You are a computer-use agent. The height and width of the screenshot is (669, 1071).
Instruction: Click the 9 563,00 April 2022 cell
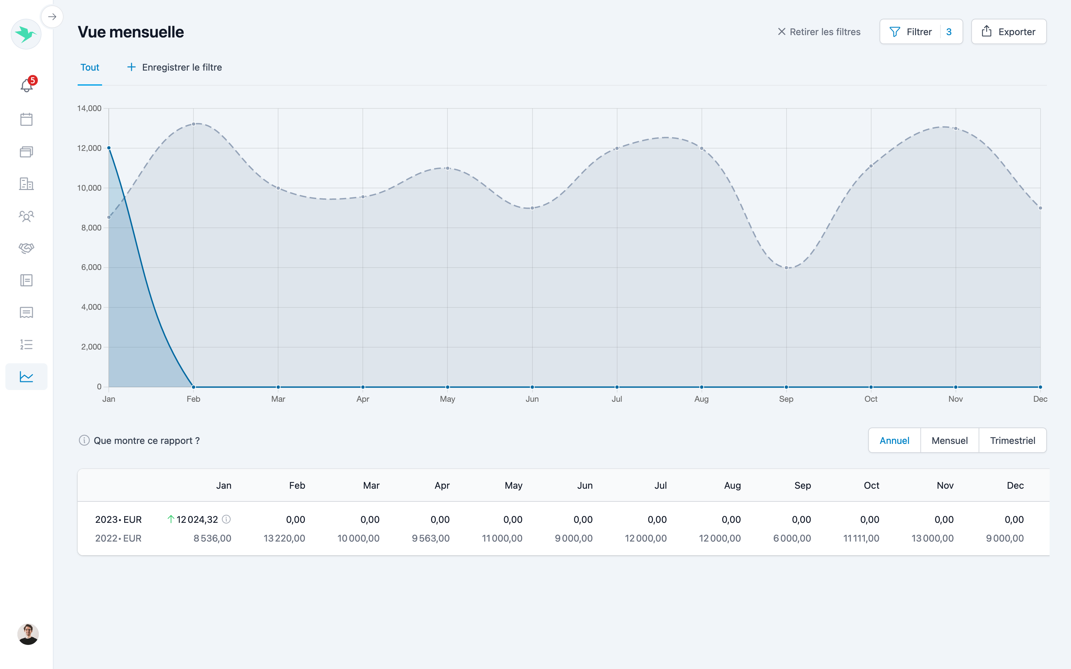[x=431, y=538]
